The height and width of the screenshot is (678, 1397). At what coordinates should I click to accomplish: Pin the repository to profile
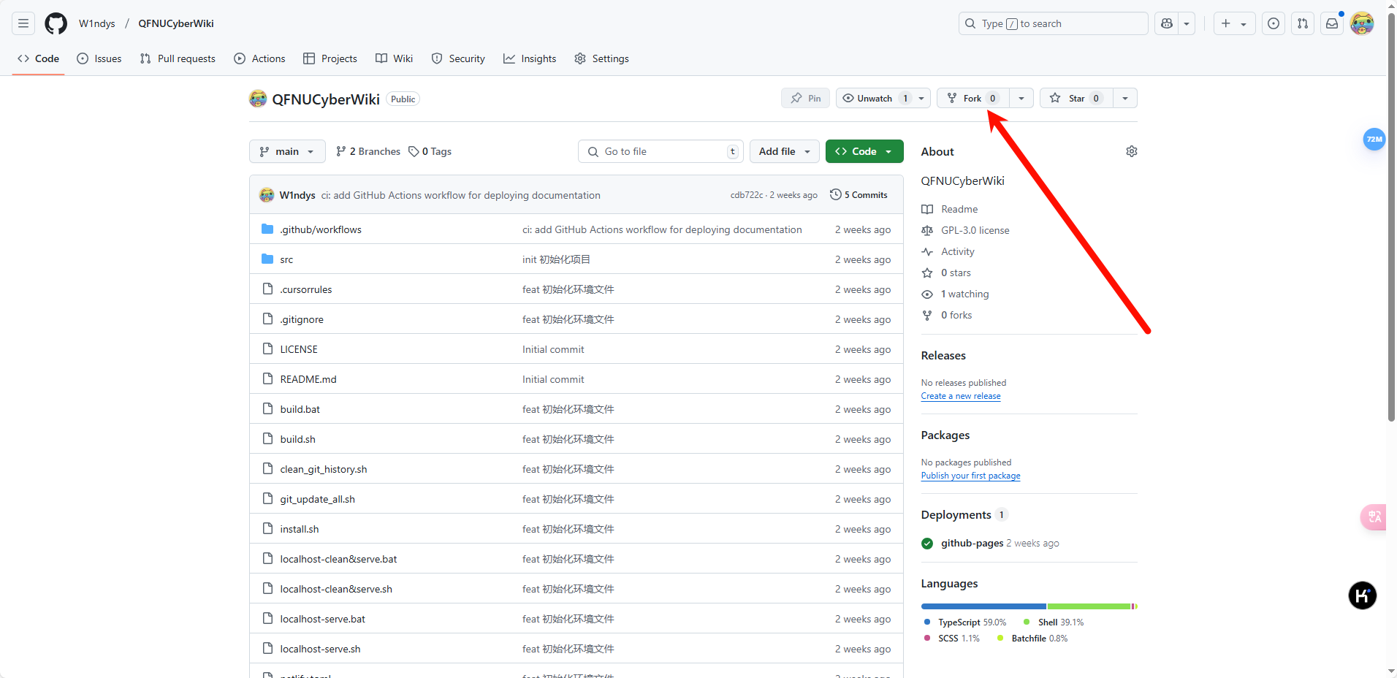(x=805, y=98)
